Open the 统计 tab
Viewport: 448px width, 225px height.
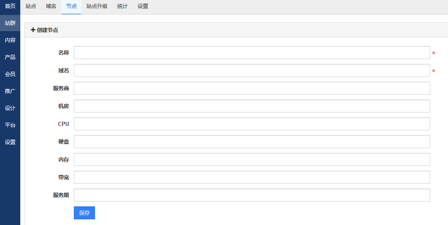(122, 6)
